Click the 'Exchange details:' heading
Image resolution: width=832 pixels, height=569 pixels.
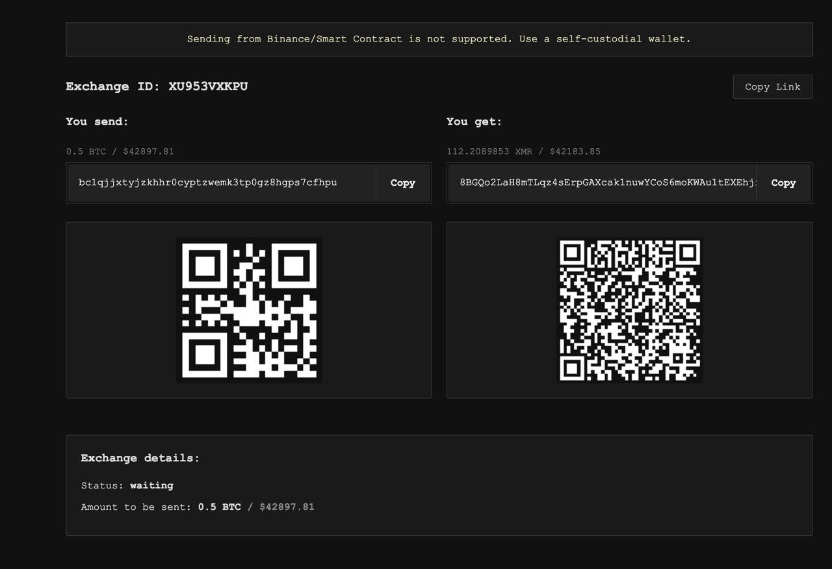pos(140,458)
